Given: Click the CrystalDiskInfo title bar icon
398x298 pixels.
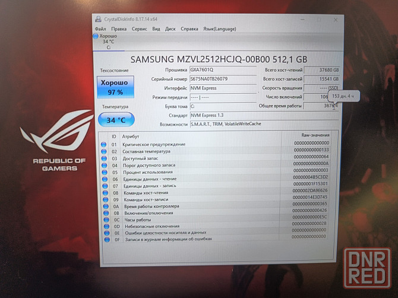Looking at the screenshot, I should [98, 19].
